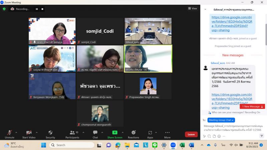Screen dimensions: 267x150
Task: Open the View layout menu
Action: coord(193,9)
